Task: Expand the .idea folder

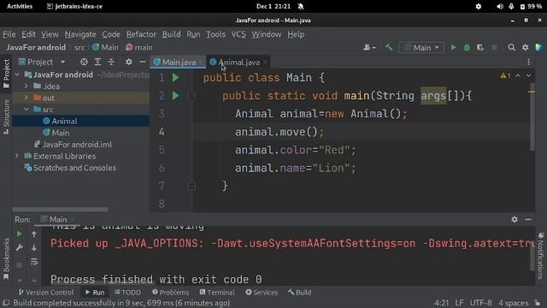Action: [x=26, y=86]
